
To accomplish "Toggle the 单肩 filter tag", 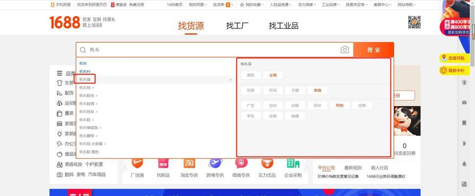I will coord(318,90).
